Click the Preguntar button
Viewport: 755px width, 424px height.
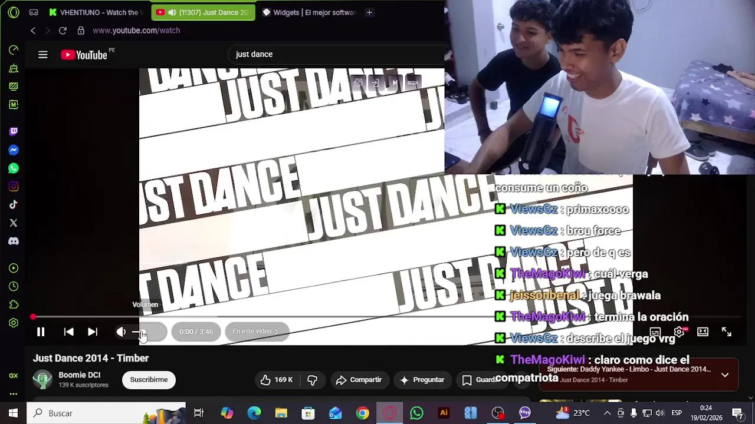point(422,380)
